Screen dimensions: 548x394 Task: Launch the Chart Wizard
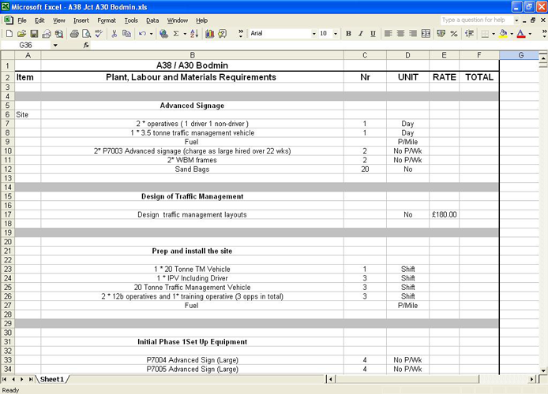point(210,33)
